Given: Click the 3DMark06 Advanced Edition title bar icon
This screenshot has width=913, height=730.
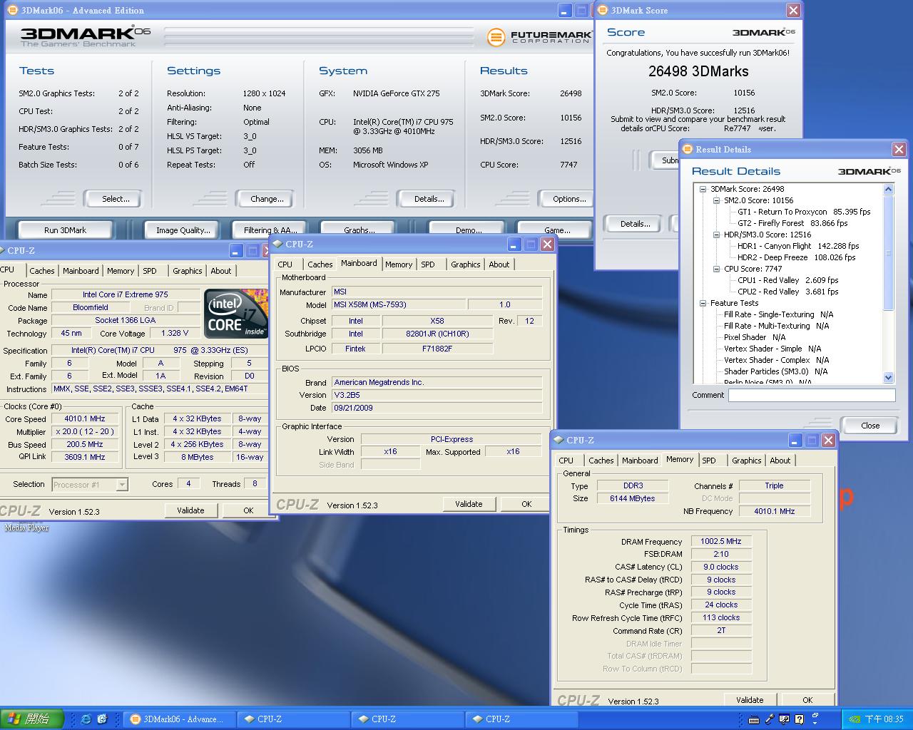Looking at the screenshot, I should [12, 10].
